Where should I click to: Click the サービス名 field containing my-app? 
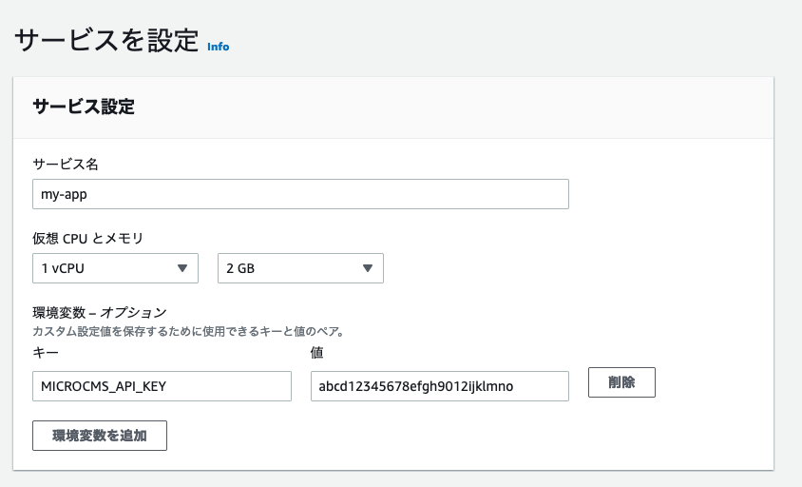tap(299, 194)
